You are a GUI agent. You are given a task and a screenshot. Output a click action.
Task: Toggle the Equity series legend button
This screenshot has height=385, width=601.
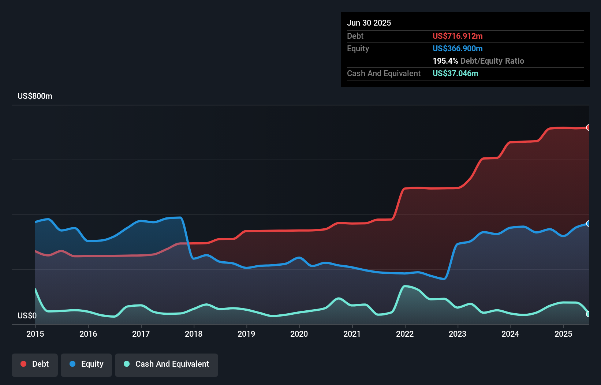click(x=86, y=365)
